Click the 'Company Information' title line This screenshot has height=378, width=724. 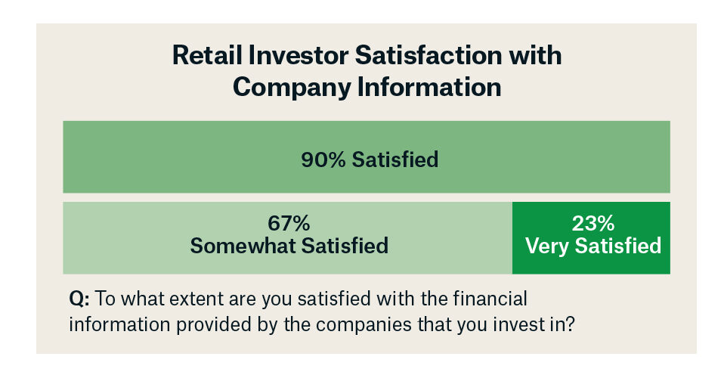tap(367, 88)
